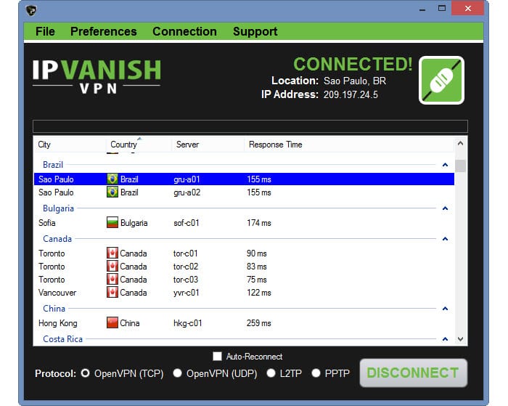
Task: Select the Sofia sof-c01 server
Action: tap(244, 222)
